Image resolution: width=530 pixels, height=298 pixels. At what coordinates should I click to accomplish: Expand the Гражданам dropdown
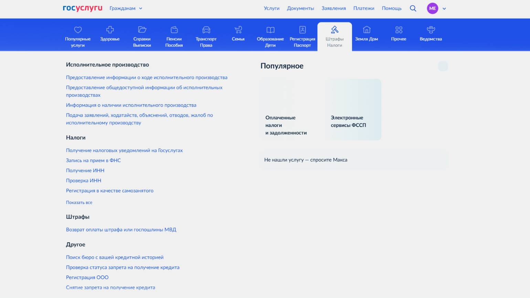pyautogui.click(x=126, y=9)
